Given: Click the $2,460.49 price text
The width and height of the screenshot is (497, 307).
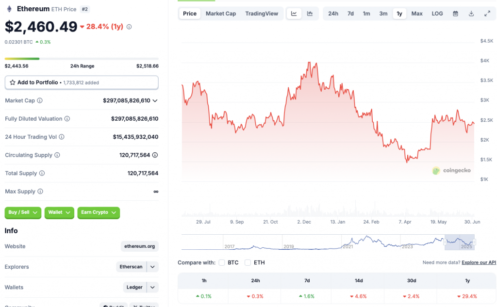Looking at the screenshot, I should (41, 27).
